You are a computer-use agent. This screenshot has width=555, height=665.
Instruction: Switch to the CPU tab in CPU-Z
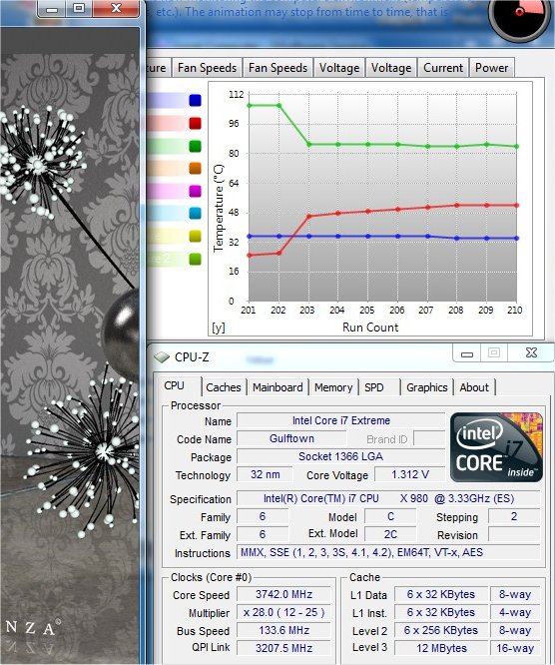174,386
